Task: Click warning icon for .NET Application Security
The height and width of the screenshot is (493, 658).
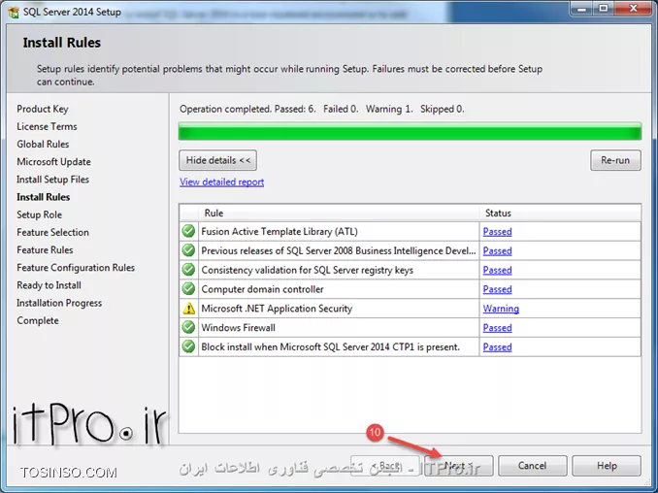Action: tap(189, 309)
